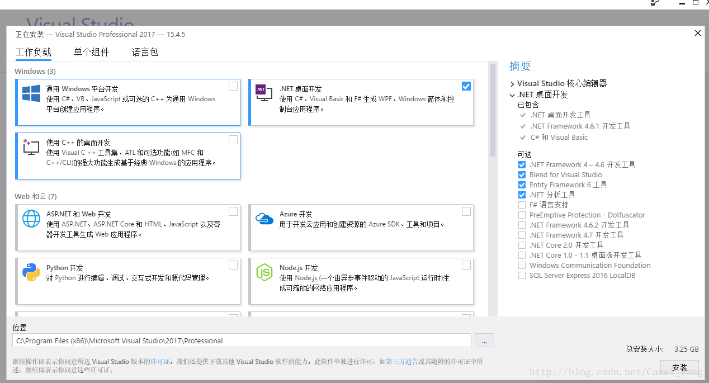Uncheck Entity Framework 6 工具 option
This screenshot has height=383, width=709.
[522, 185]
